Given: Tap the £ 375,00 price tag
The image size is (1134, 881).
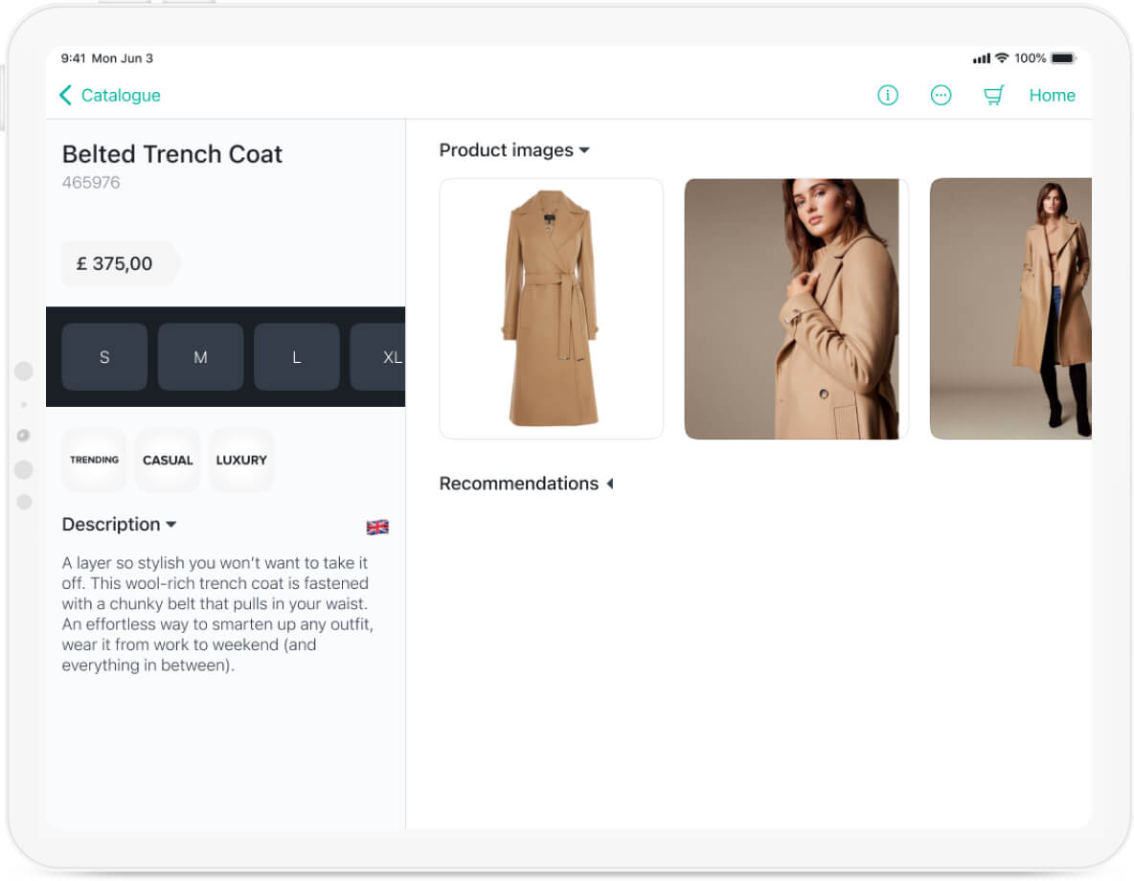Looking at the screenshot, I should pyautogui.click(x=115, y=263).
